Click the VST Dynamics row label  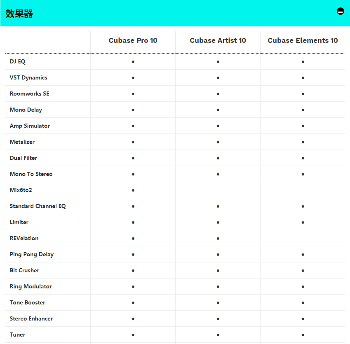point(28,77)
